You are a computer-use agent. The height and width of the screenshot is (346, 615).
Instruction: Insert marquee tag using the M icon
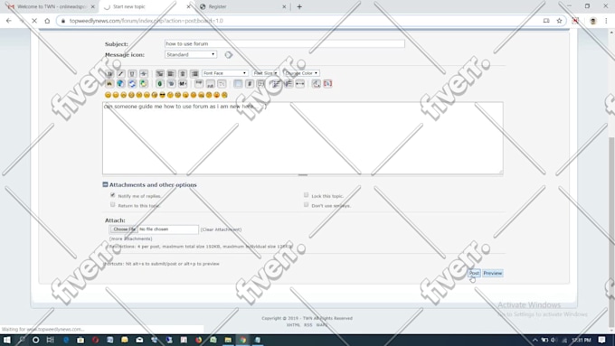pos(183,84)
